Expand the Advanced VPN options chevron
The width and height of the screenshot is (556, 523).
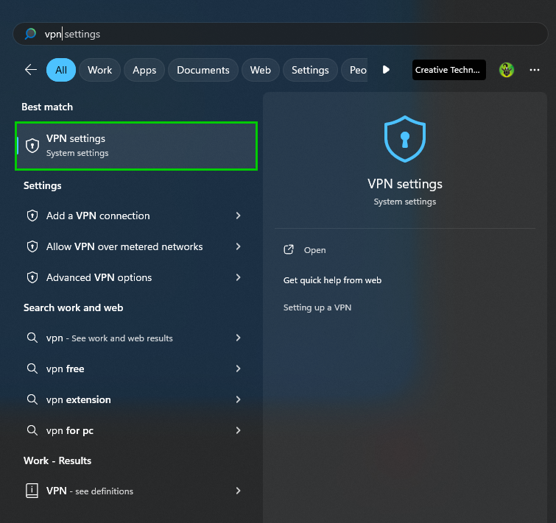pyautogui.click(x=239, y=277)
